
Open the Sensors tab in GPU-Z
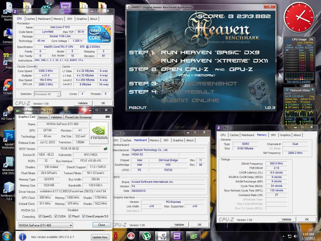coord(43,117)
